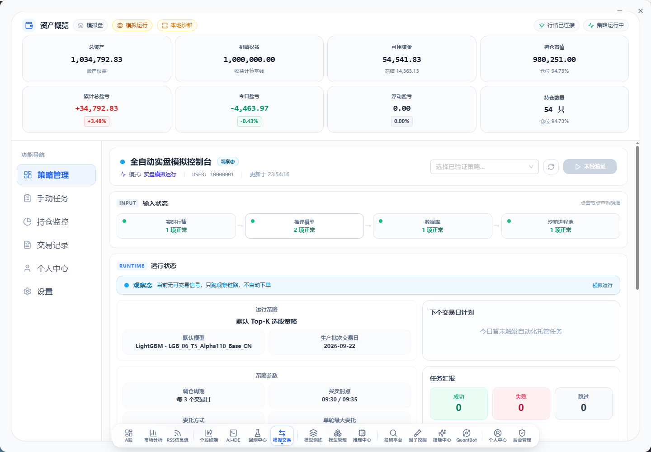Click the 模拟运行 link in runtime banner
Image resolution: width=651 pixels, height=452 pixels.
603,285
